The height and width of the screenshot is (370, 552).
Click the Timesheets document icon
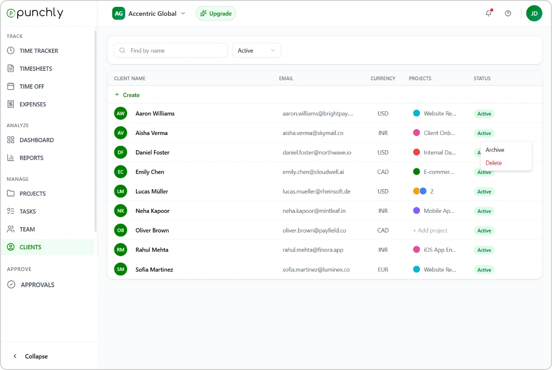point(11,68)
